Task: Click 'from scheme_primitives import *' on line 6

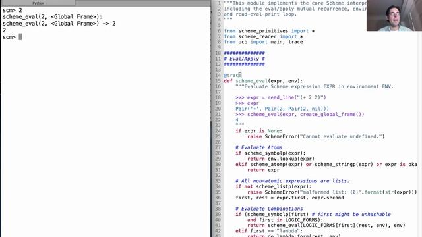Action: (269, 31)
